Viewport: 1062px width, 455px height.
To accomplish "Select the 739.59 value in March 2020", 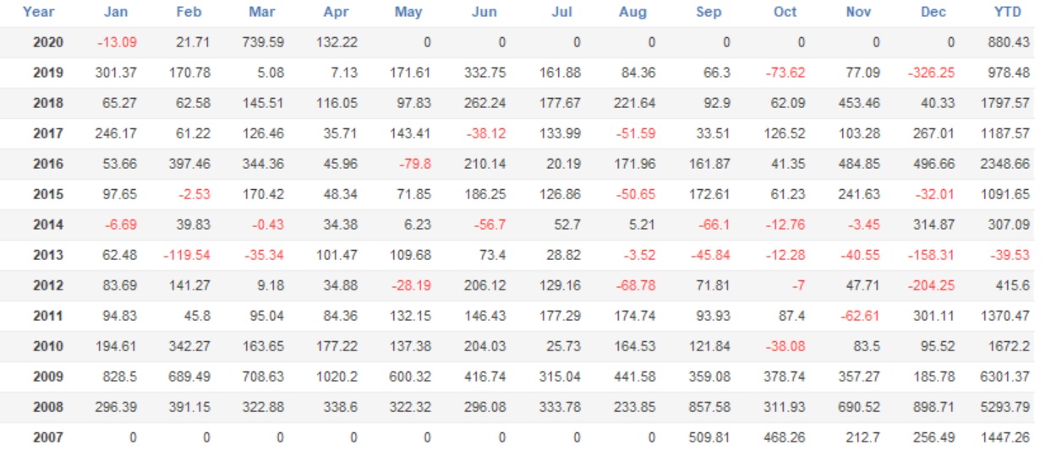I will [x=262, y=42].
